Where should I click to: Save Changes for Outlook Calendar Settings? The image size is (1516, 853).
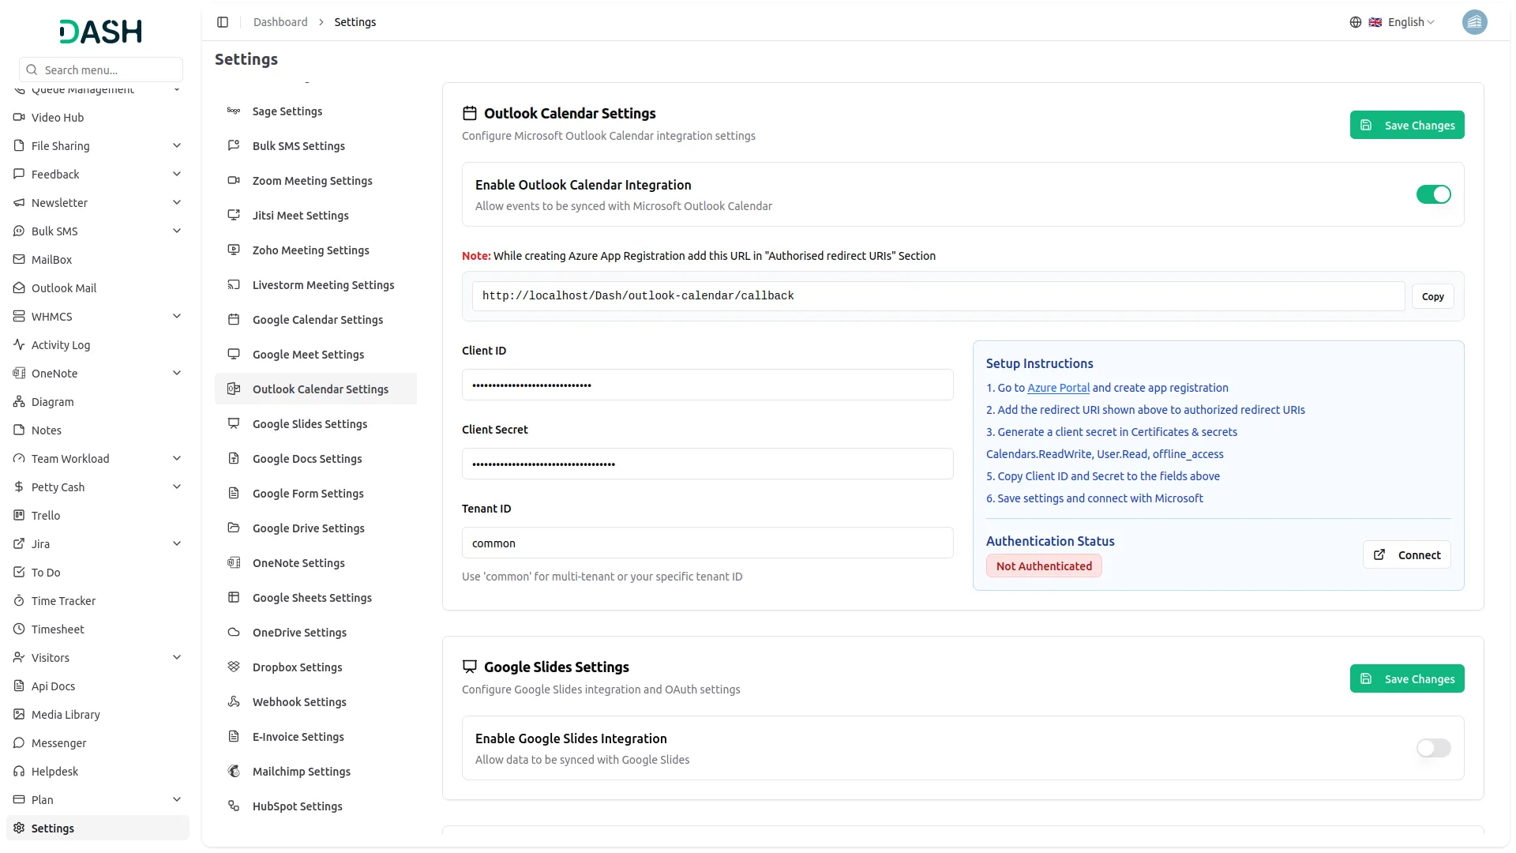(x=1407, y=125)
